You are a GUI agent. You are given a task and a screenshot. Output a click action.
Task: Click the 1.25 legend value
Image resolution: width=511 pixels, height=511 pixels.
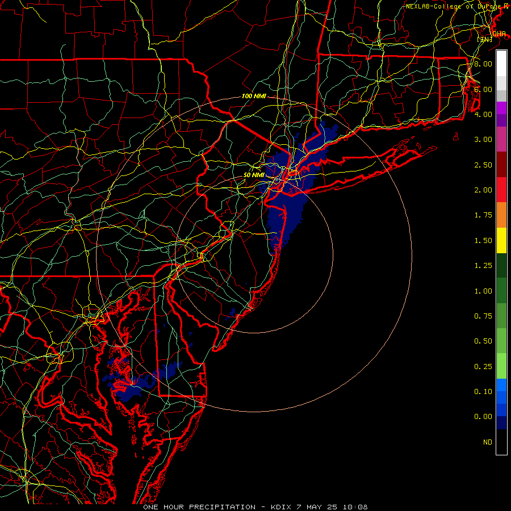pyautogui.click(x=483, y=266)
